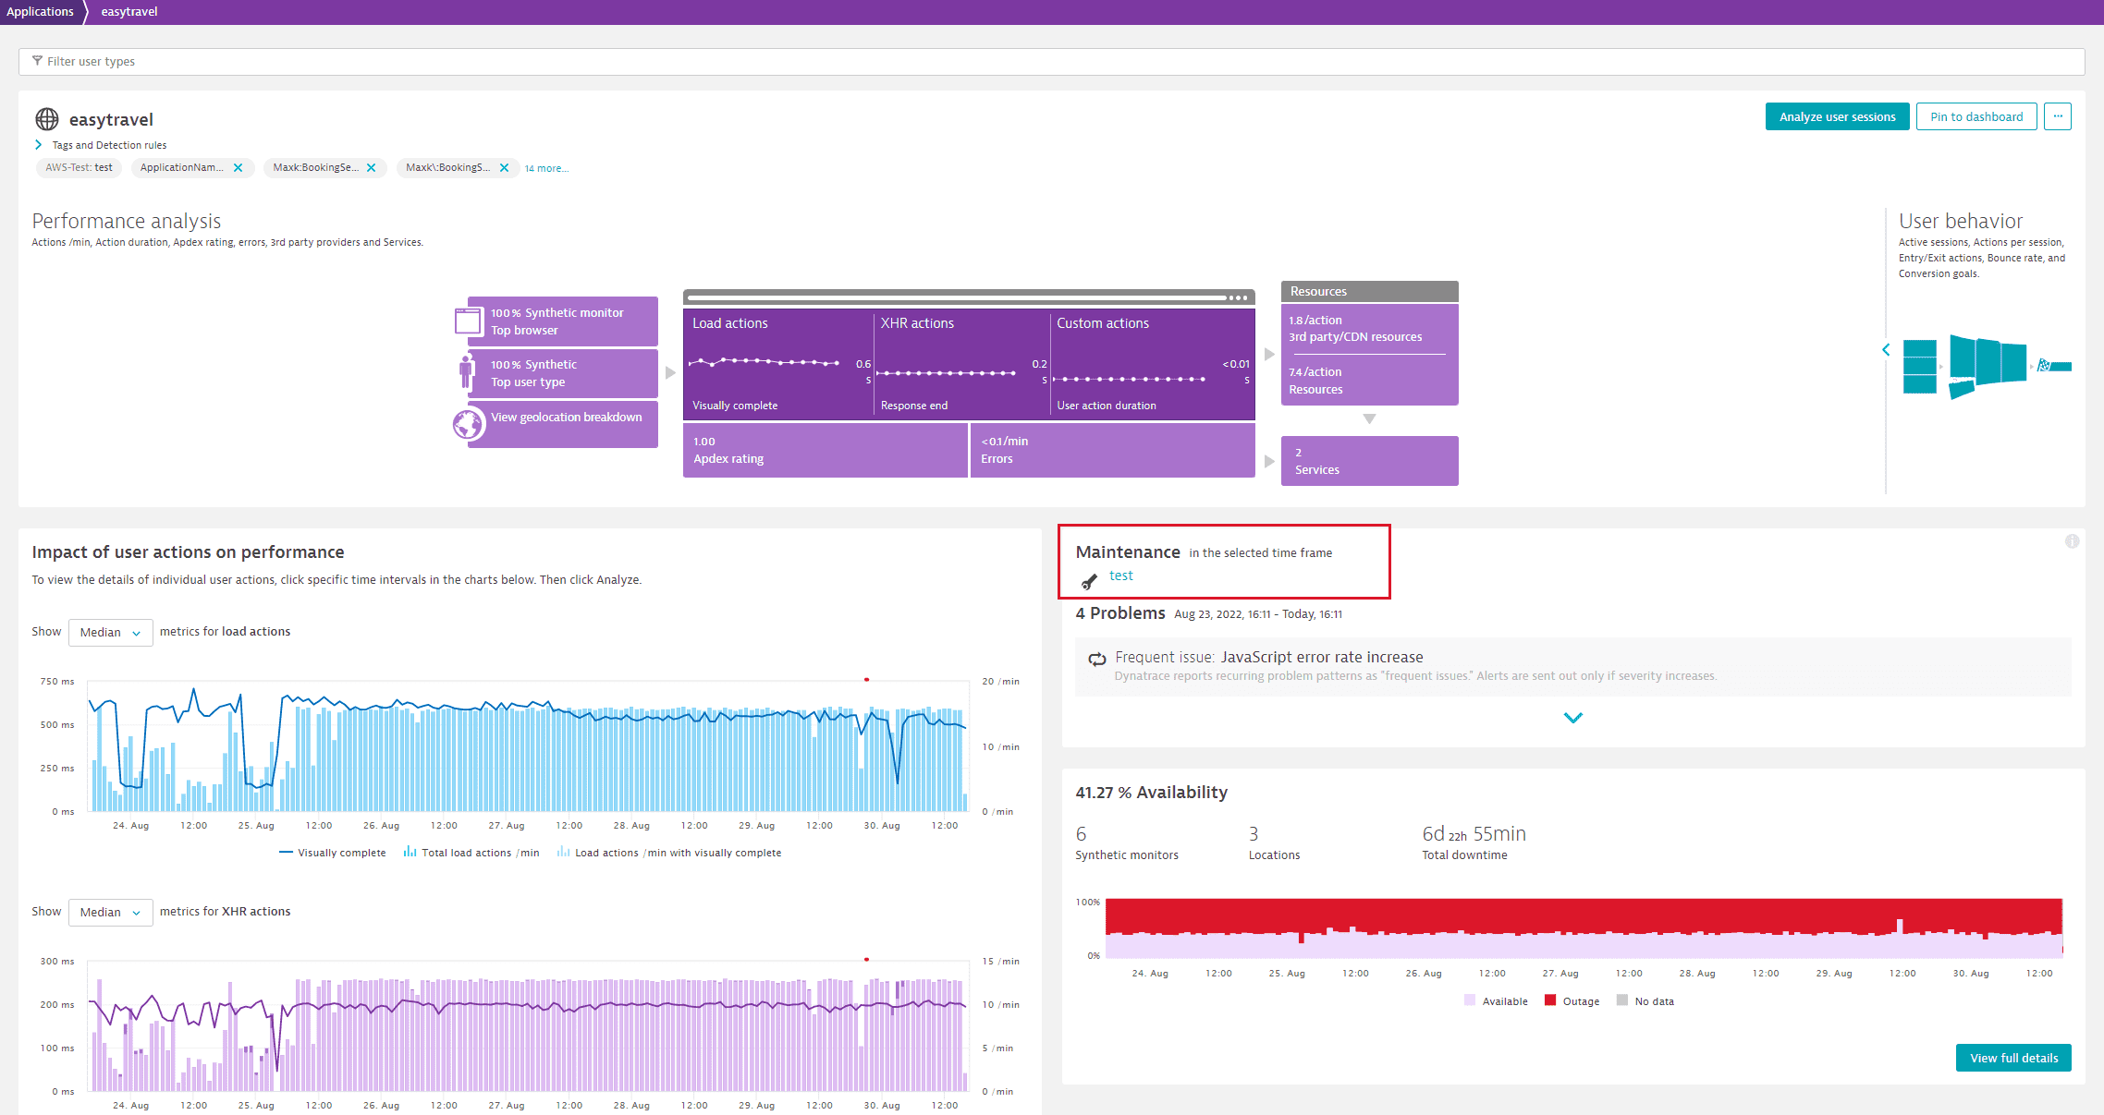Screen dimensions: 2104x1115
Task: Click the red marker on load actions chart
Action: (x=866, y=679)
